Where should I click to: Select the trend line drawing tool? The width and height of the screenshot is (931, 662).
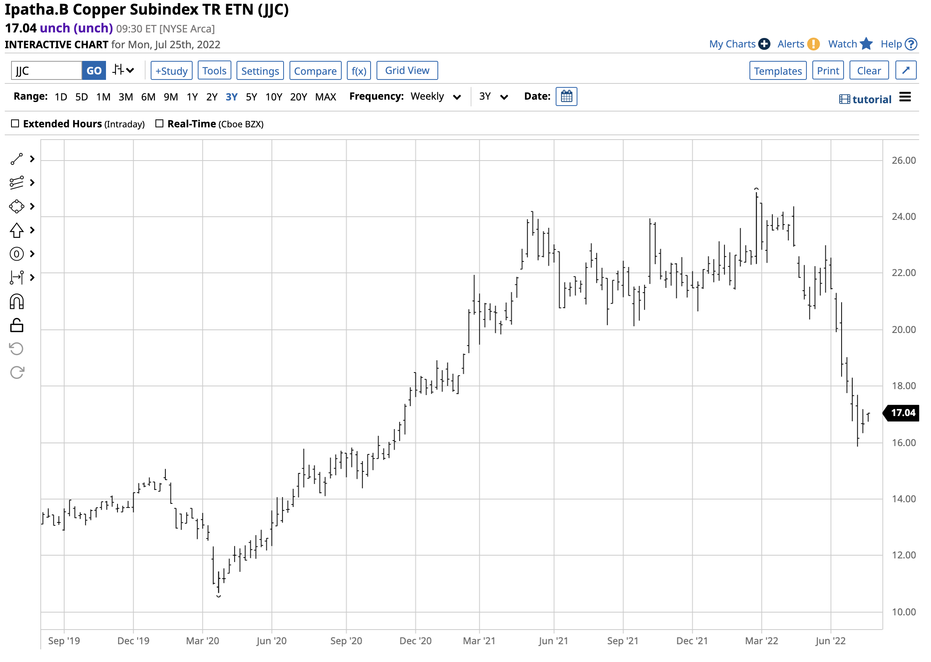(16, 159)
